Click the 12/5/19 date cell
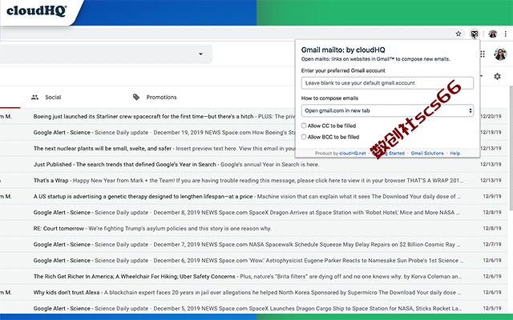This screenshot has height=320, width=513. [x=492, y=309]
